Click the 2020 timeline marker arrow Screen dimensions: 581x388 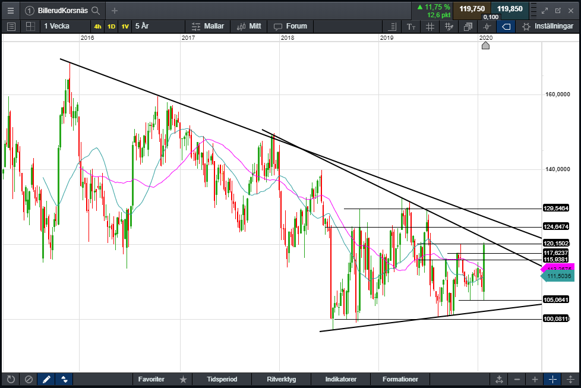coord(485,46)
